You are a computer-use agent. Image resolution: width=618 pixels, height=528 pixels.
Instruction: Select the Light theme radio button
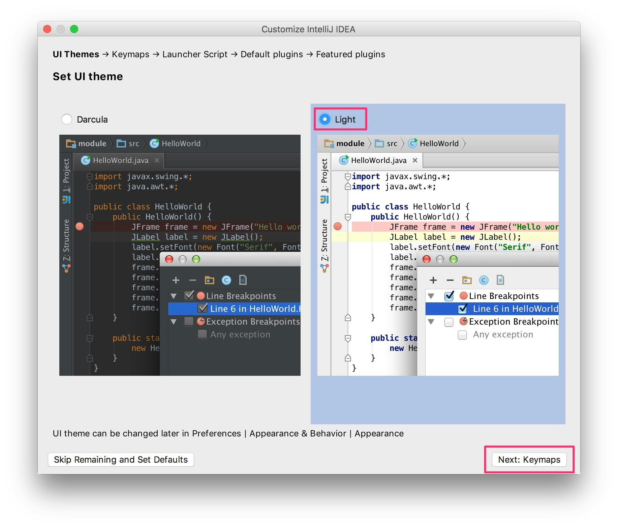[325, 119]
